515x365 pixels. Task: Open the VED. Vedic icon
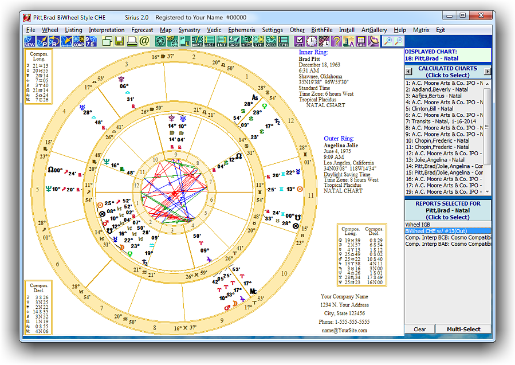pyautogui.click(x=271, y=41)
